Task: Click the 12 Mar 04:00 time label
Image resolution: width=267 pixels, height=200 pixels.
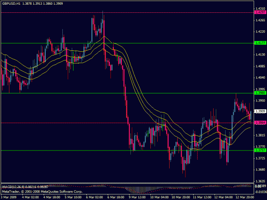Action: tap(223, 197)
